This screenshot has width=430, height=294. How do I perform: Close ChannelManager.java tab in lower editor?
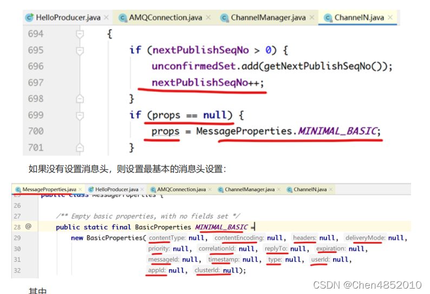coord(278,190)
